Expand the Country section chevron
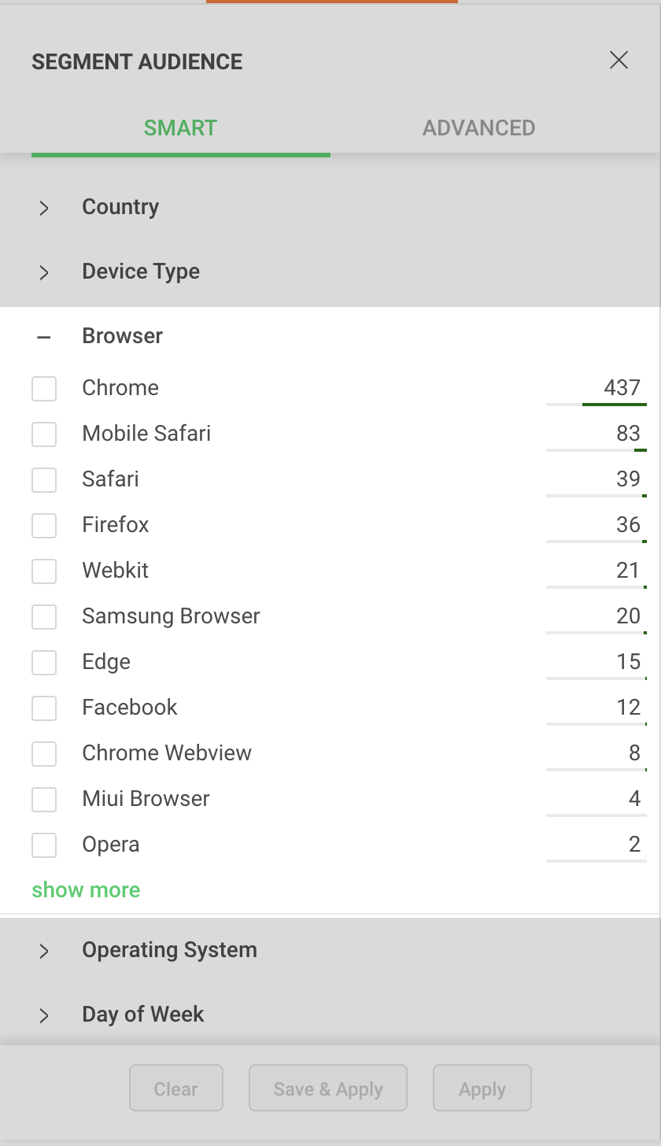This screenshot has height=1146, width=661. pyautogui.click(x=44, y=208)
